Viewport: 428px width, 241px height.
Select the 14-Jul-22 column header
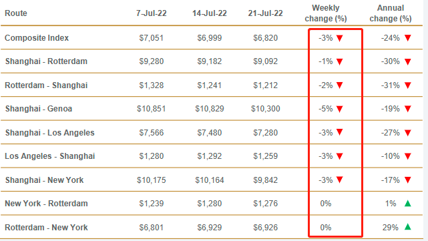click(x=210, y=13)
